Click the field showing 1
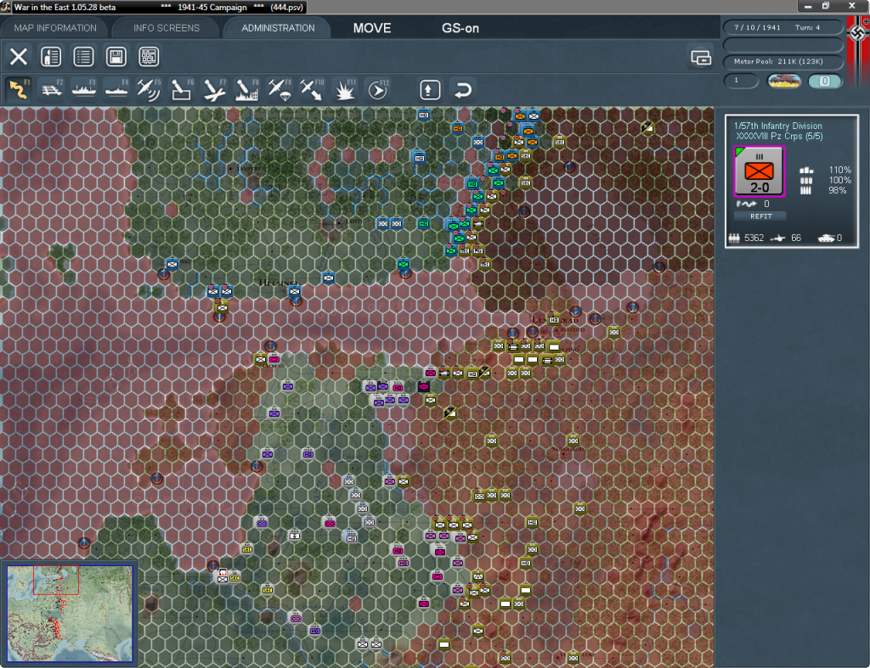 (741, 81)
